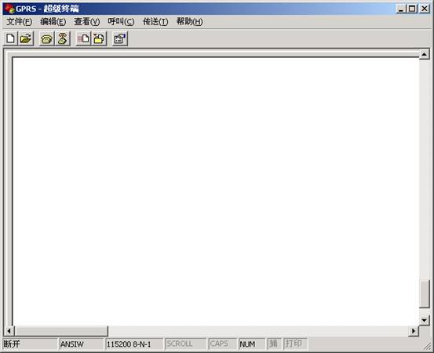Click the vertical scrollbar down arrow
This screenshot has height=353, width=434.
click(424, 320)
